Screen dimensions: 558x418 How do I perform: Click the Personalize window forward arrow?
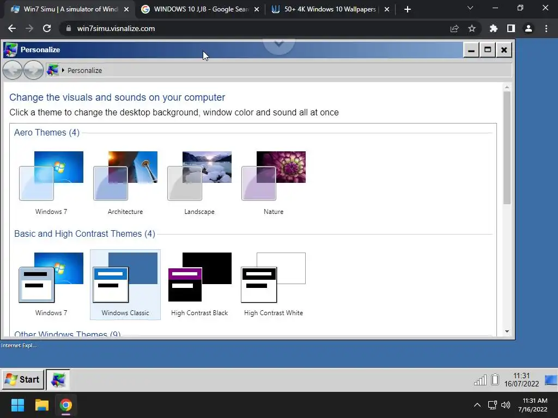pos(33,70)
